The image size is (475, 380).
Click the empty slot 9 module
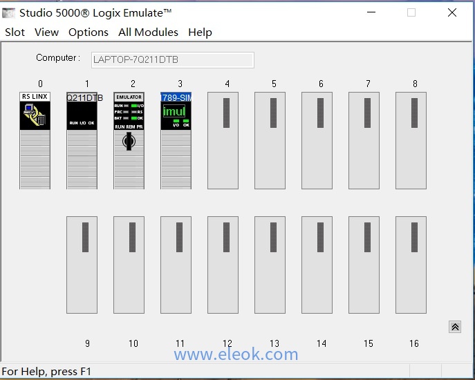pos(82,265)
